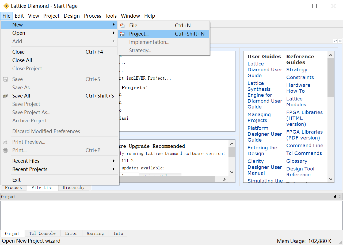Open the FPGA Libraries (PDF version) link
The height and width of the screenshot is (245, 343).
304,135
